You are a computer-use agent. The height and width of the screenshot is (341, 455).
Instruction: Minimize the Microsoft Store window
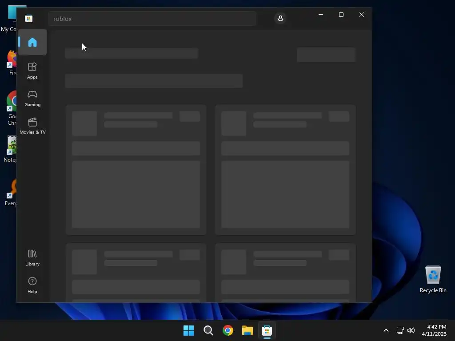[321, 15]
